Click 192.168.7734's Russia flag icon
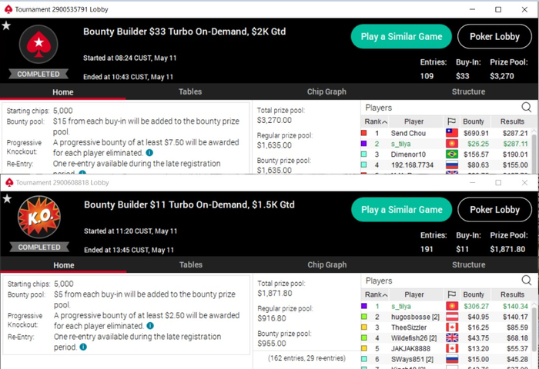The image size is (539, 369). point(452,165)
